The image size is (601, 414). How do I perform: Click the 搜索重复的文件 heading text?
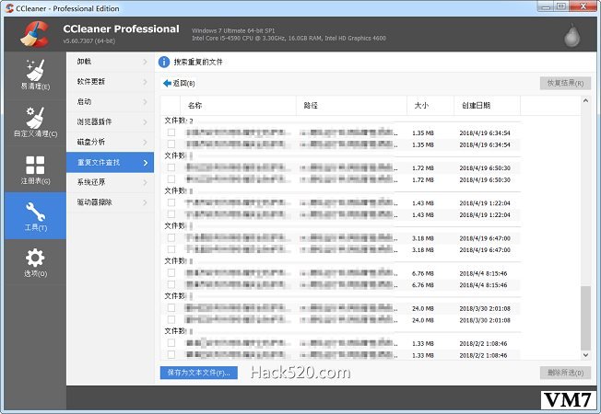coord(198,62)
